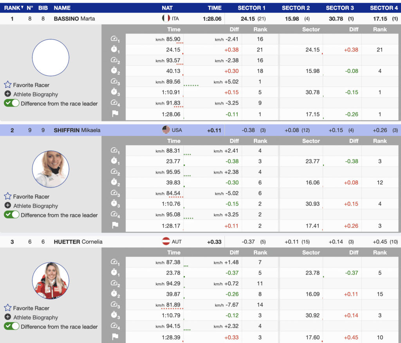The height and width of the screenshot is (343, 401).
Task: Click Huetter's Favorite Racer star icon
Action: pos(7,308)
